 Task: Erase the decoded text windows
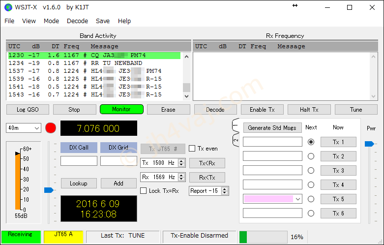coord(169,110)
